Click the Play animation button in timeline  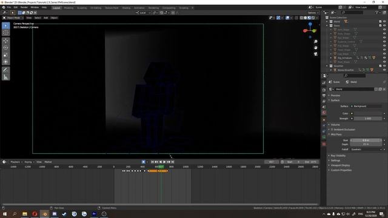[x=164, y=162]
